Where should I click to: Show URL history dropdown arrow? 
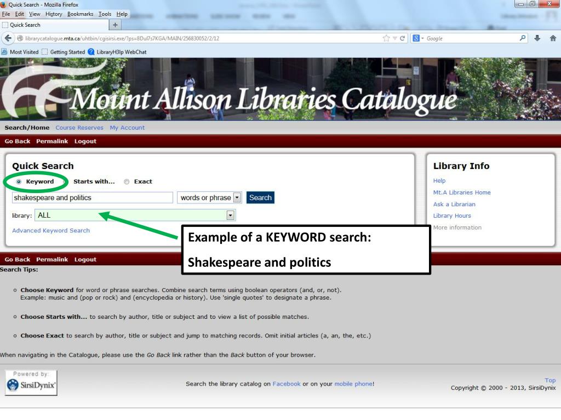(395, 38)
